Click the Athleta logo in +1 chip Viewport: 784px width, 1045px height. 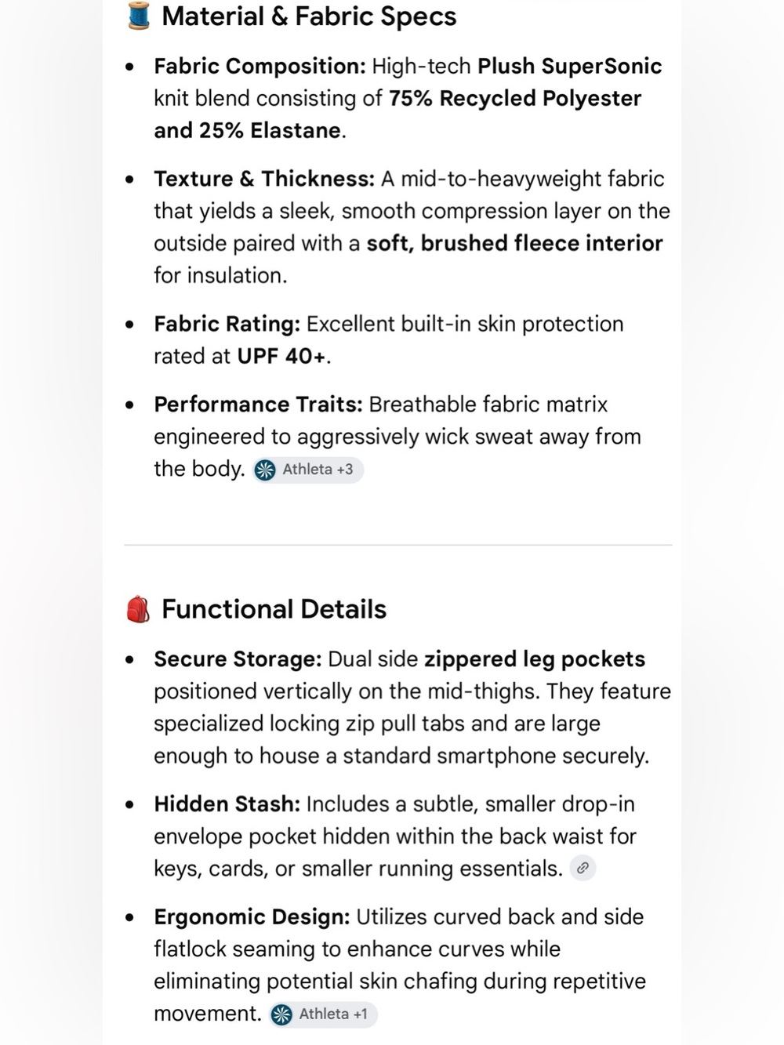(x=281, y=1014)
